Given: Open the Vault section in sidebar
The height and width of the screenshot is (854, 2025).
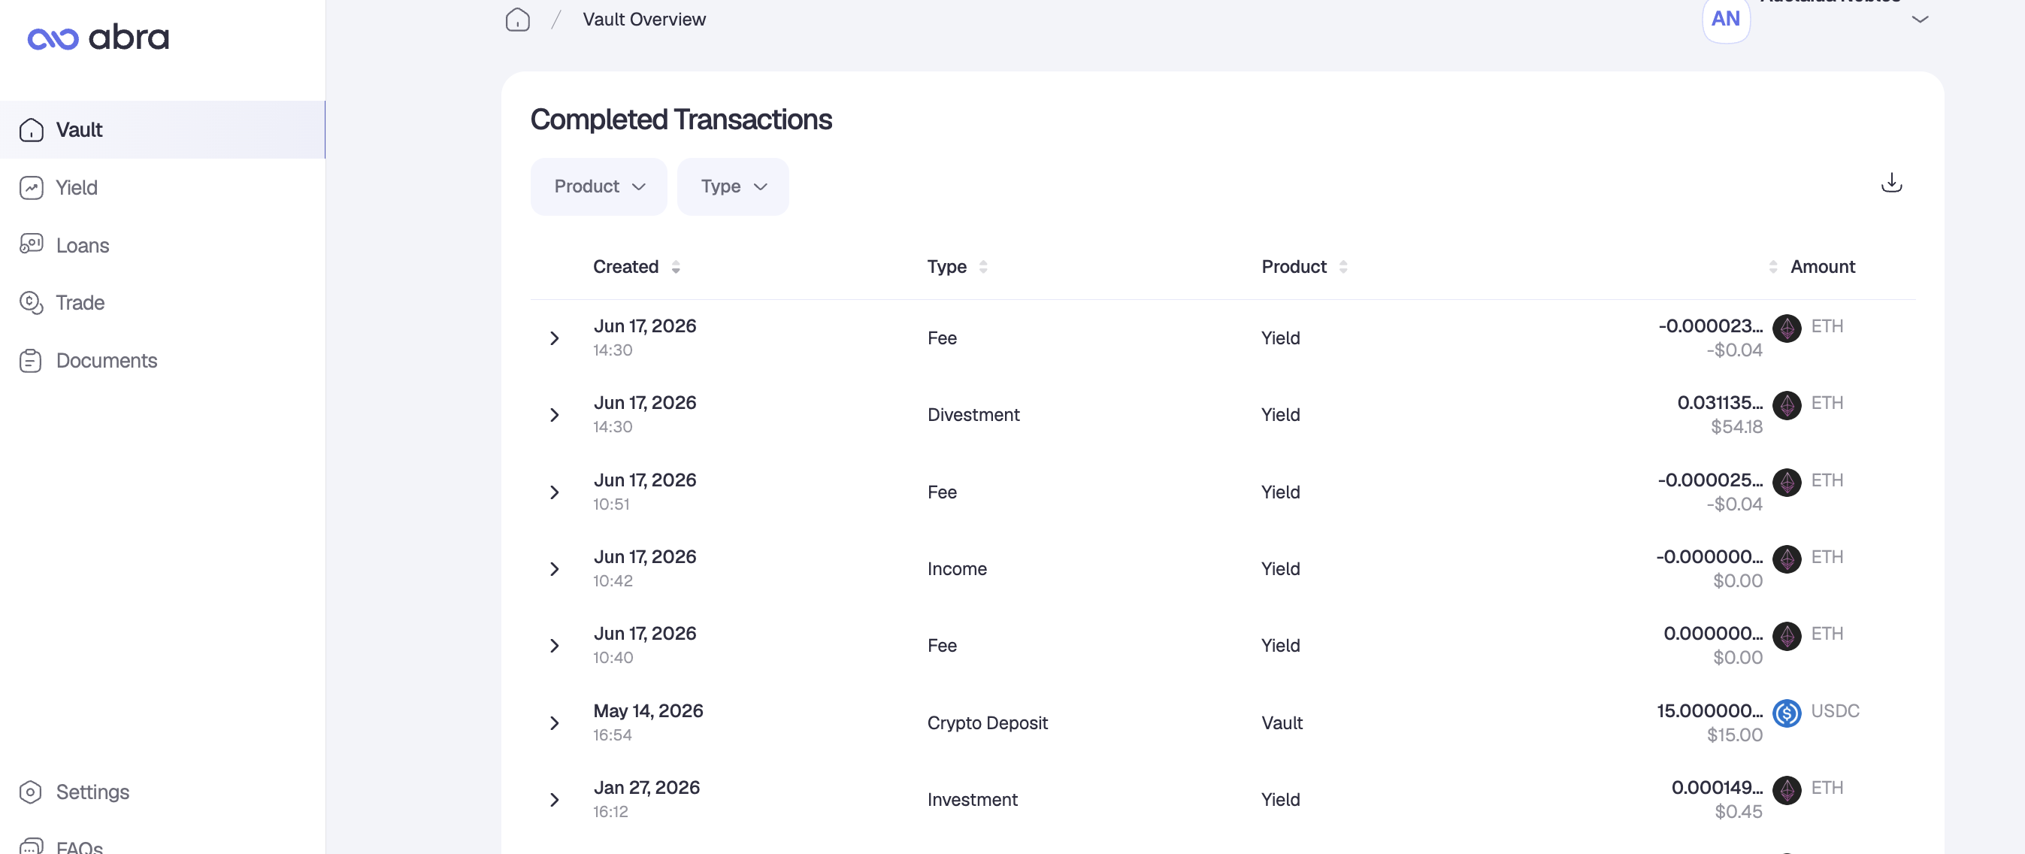Looking at the screenshot, I should pos(162,130).
